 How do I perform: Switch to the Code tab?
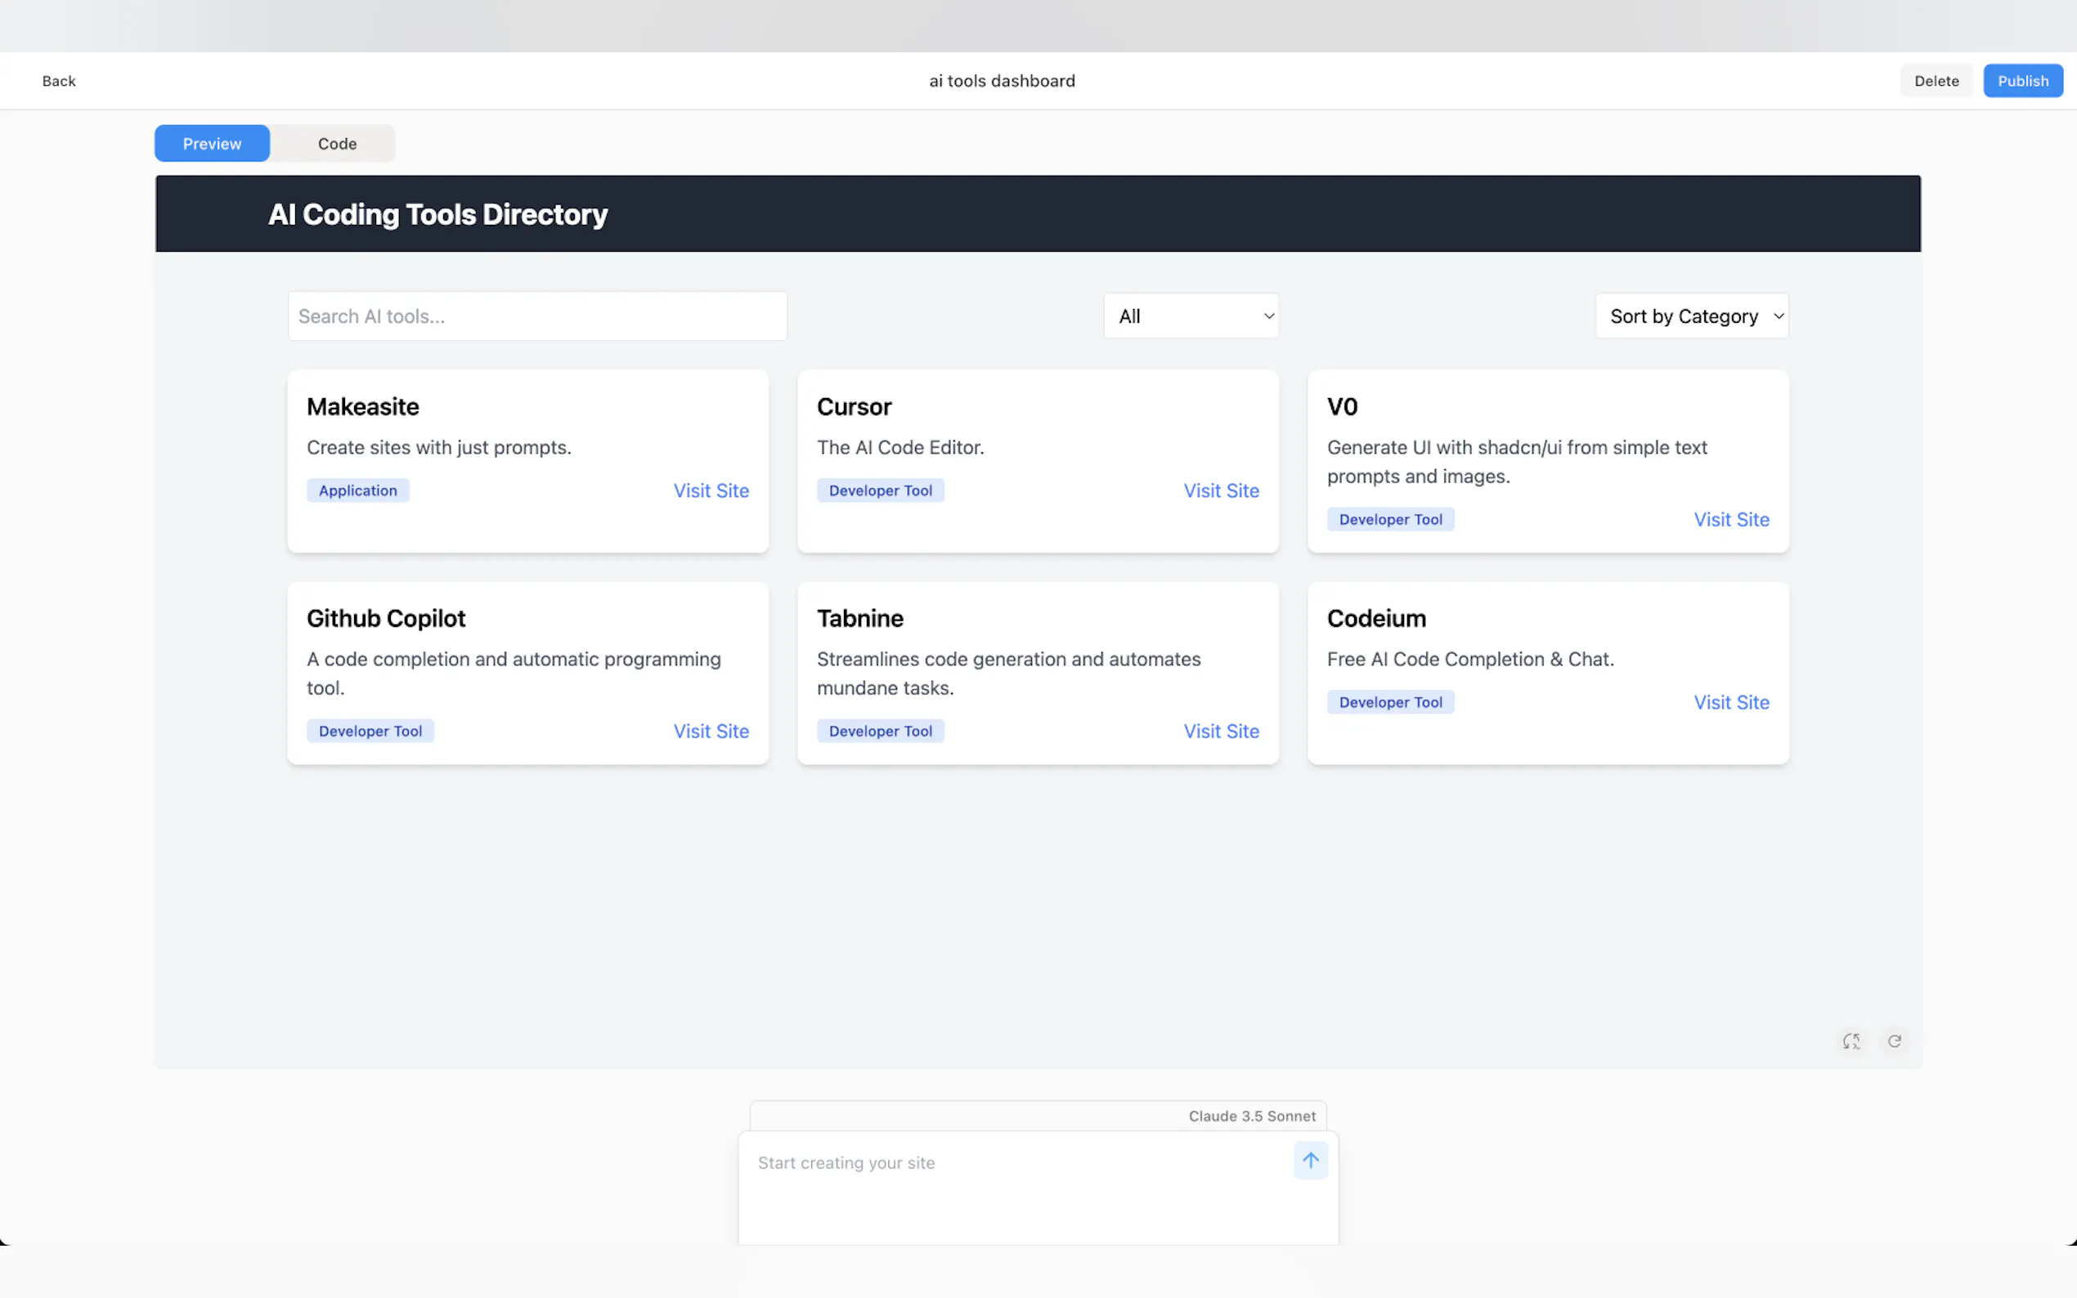pyautogui.click(x=337, y=143)
